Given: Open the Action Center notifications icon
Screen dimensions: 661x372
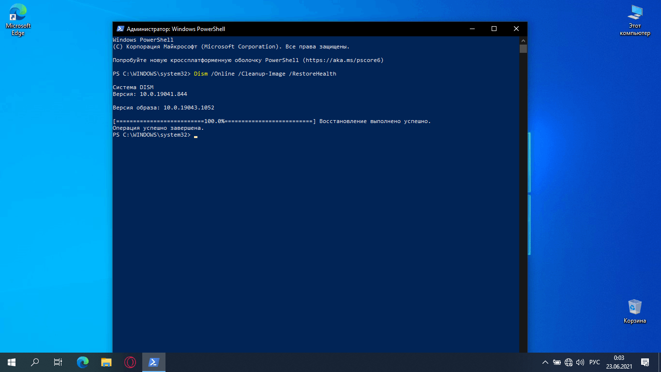Looking at the screenshot, I should point(645,362).
